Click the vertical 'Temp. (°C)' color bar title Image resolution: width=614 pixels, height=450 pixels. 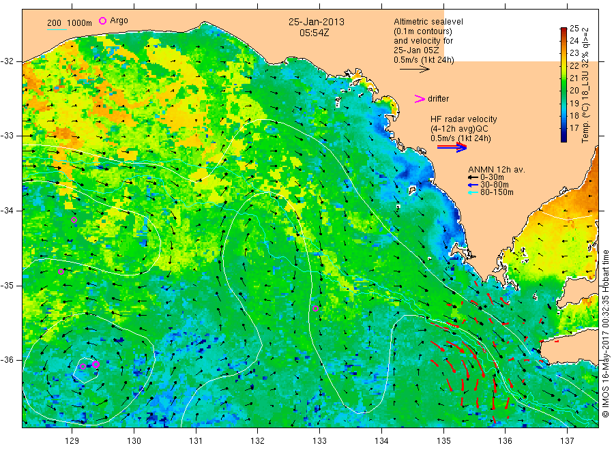(585, 85)
